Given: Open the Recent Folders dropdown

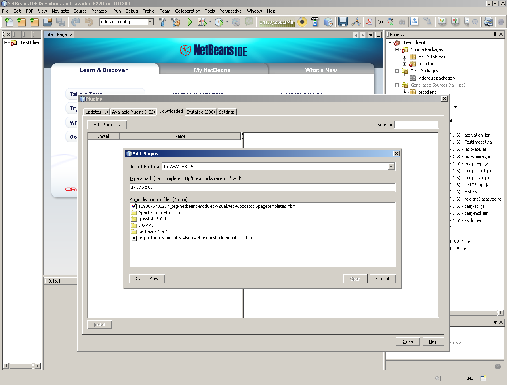Looking at the screenshot, I should coord(391,167).
